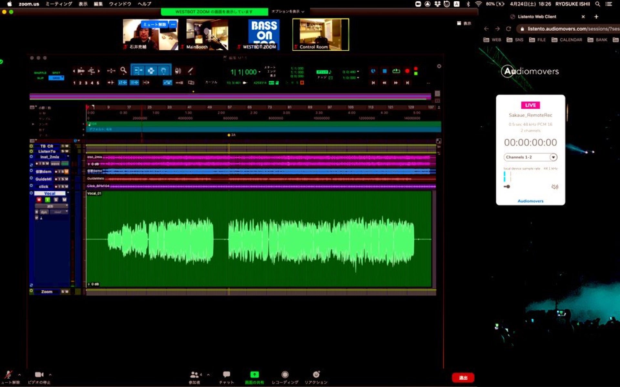Image resolution: width=620 pixels, height=387 pixels.
Task: Enable SHUFFLE edit mode
Action: tap(40, 73)
